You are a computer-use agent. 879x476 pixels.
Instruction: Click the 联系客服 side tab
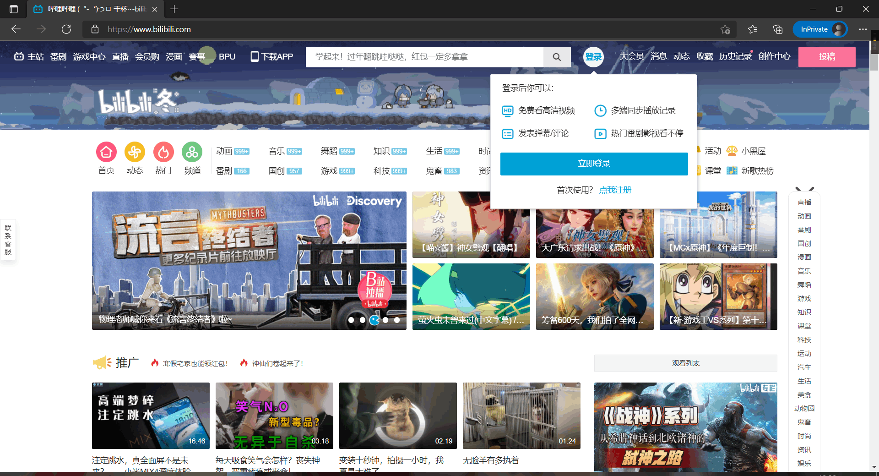tap(8, 240)
